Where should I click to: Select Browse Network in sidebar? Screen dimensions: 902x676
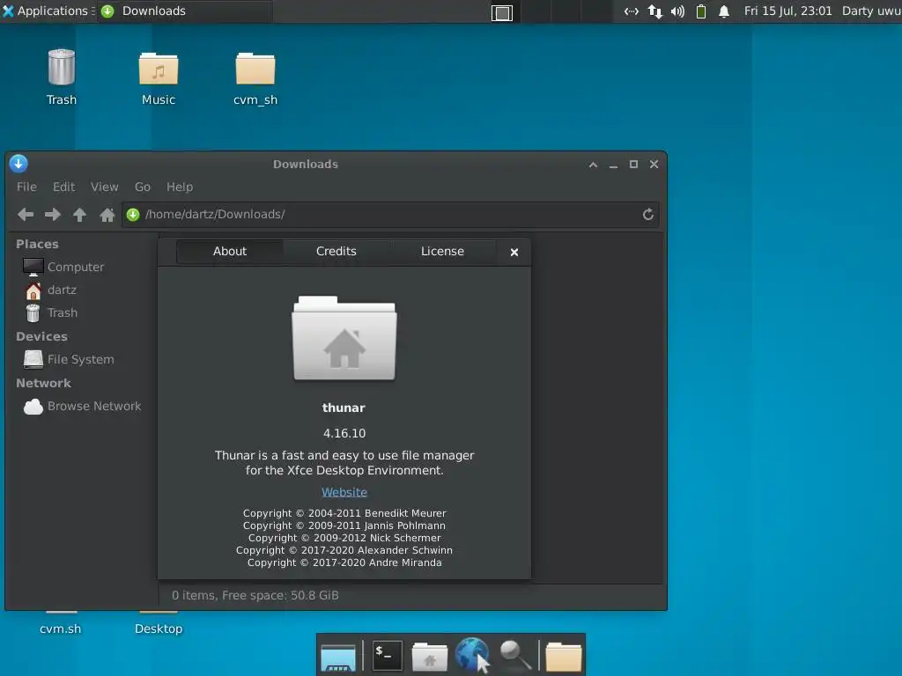[82, 407]
